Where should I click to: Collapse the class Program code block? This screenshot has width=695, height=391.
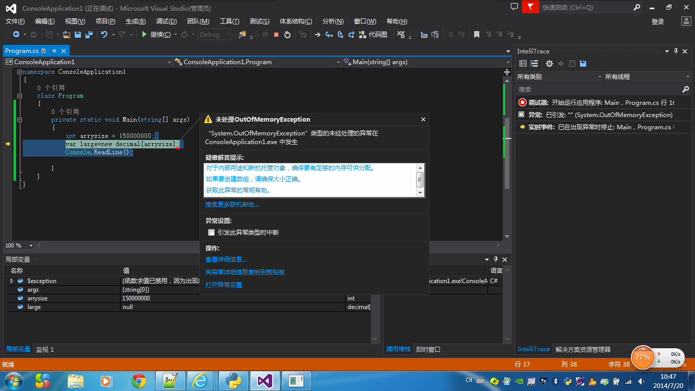(x=19, y=96)
